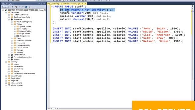Click the dbo.persona table icon
The image size is (195, 110).
pyautogui.click(x=18, y=36)
